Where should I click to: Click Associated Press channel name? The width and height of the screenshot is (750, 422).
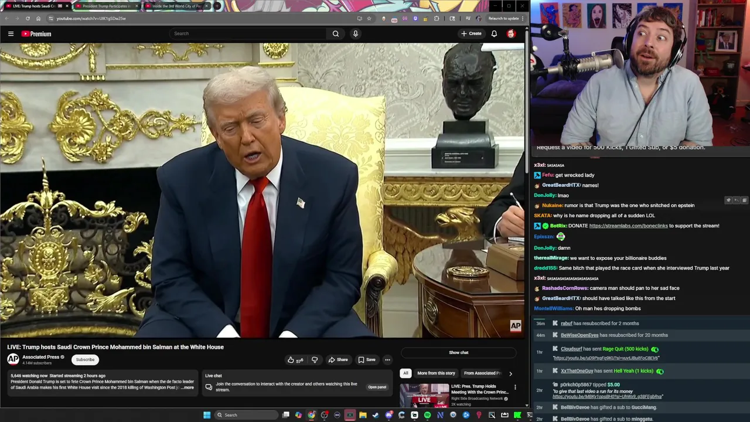pos(40,357)
